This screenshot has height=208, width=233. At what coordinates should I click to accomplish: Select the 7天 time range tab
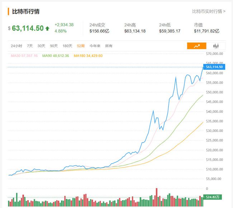point(30,46)
